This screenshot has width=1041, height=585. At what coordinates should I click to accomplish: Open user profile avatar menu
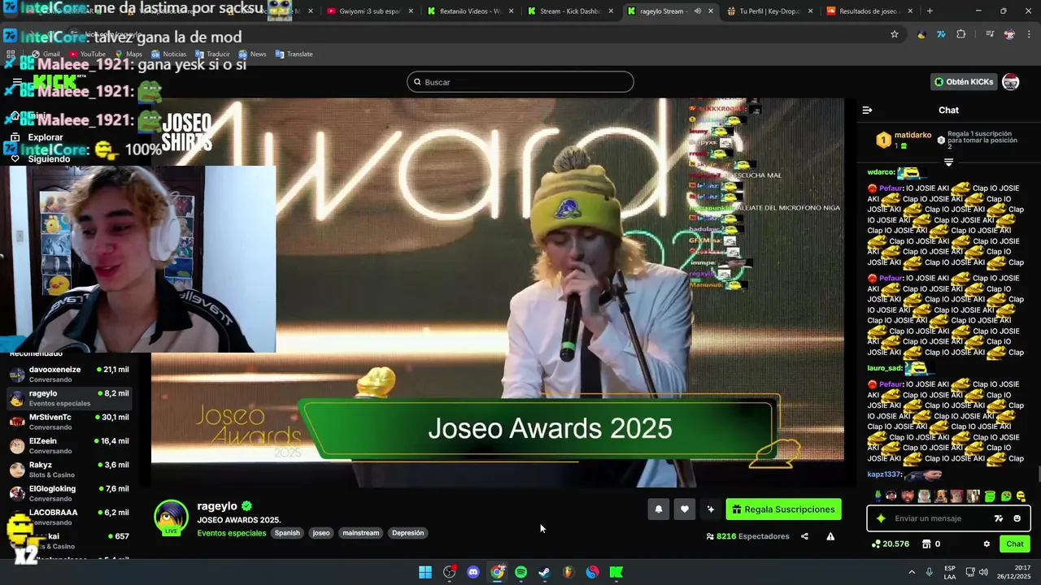click(x=1011, y=82)
